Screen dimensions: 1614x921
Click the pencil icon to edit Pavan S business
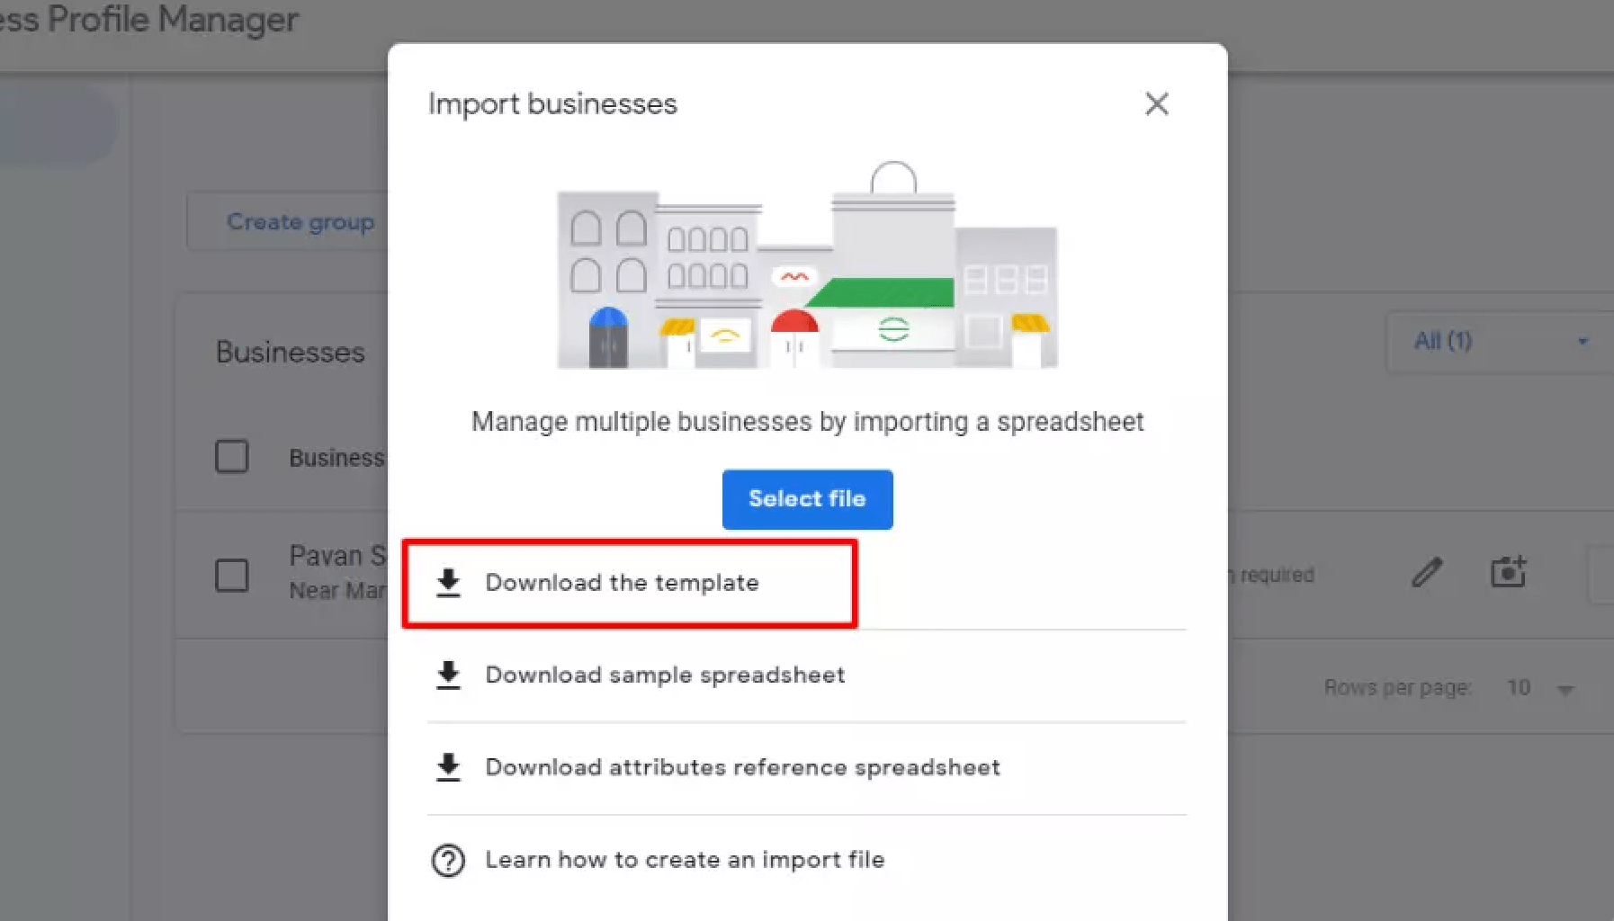click(1427, 571)
